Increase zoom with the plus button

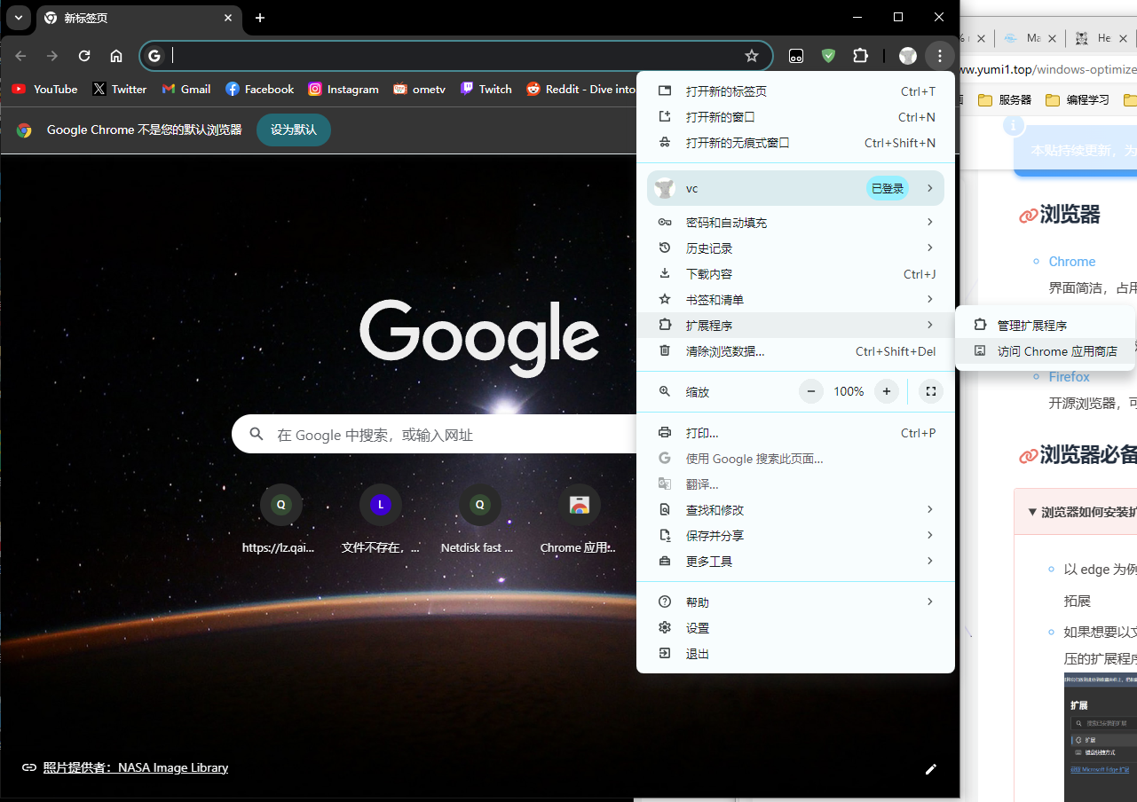tap(886, 391)
